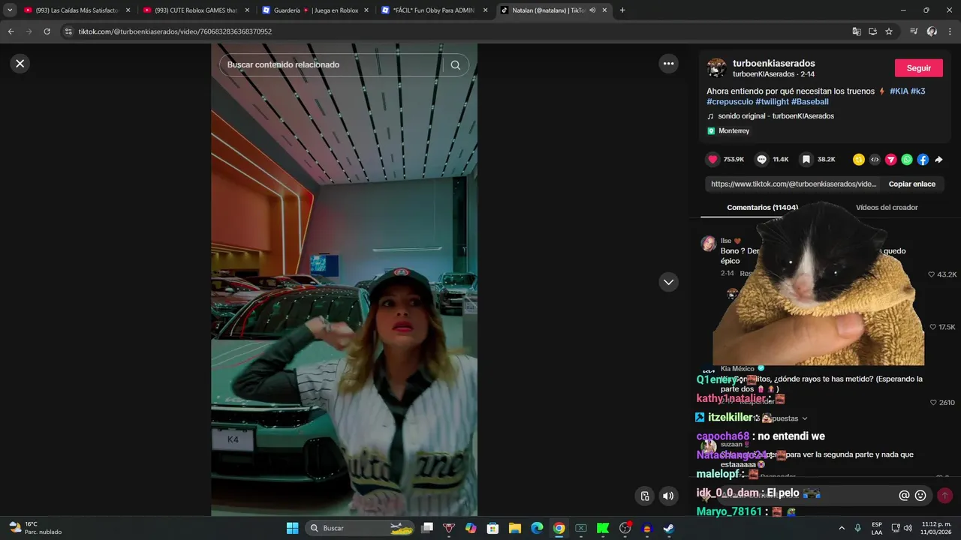Open File Explorer from taskbar
Image resolution: width=961 pixels, height=540 pixels.
point(515,528)
